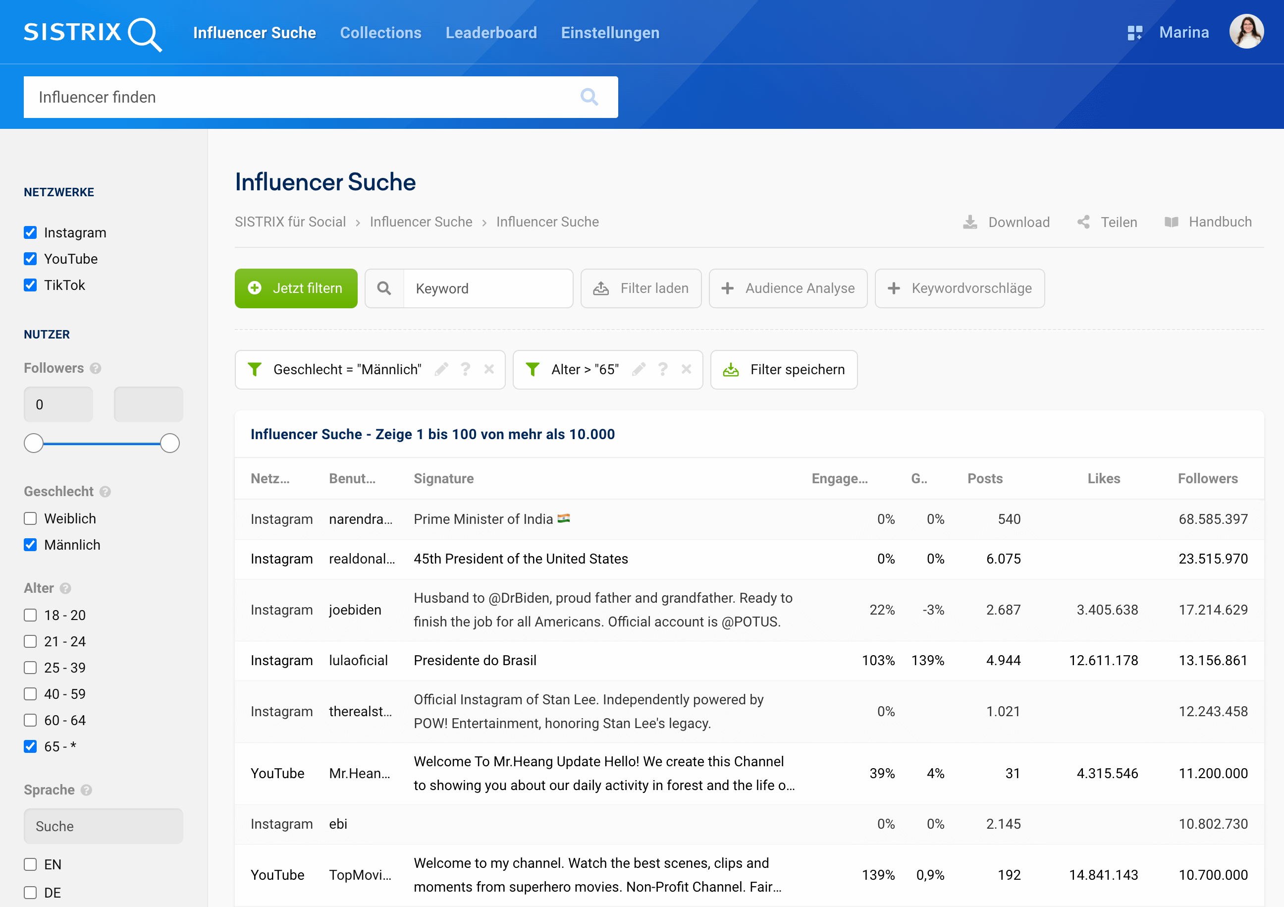Click the Download icon
1284x907 pixels.
pos(970,222)
